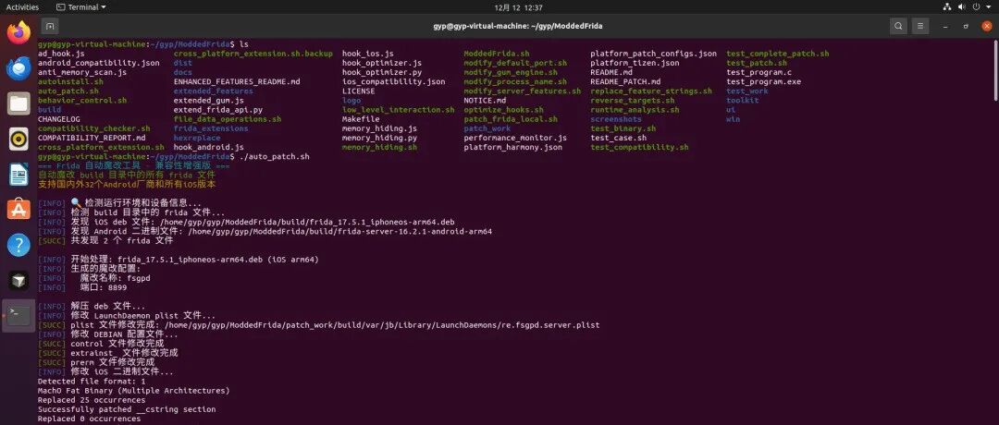Click platform_patch_configs.json entry
999x425 pixels.
point(653,55)
